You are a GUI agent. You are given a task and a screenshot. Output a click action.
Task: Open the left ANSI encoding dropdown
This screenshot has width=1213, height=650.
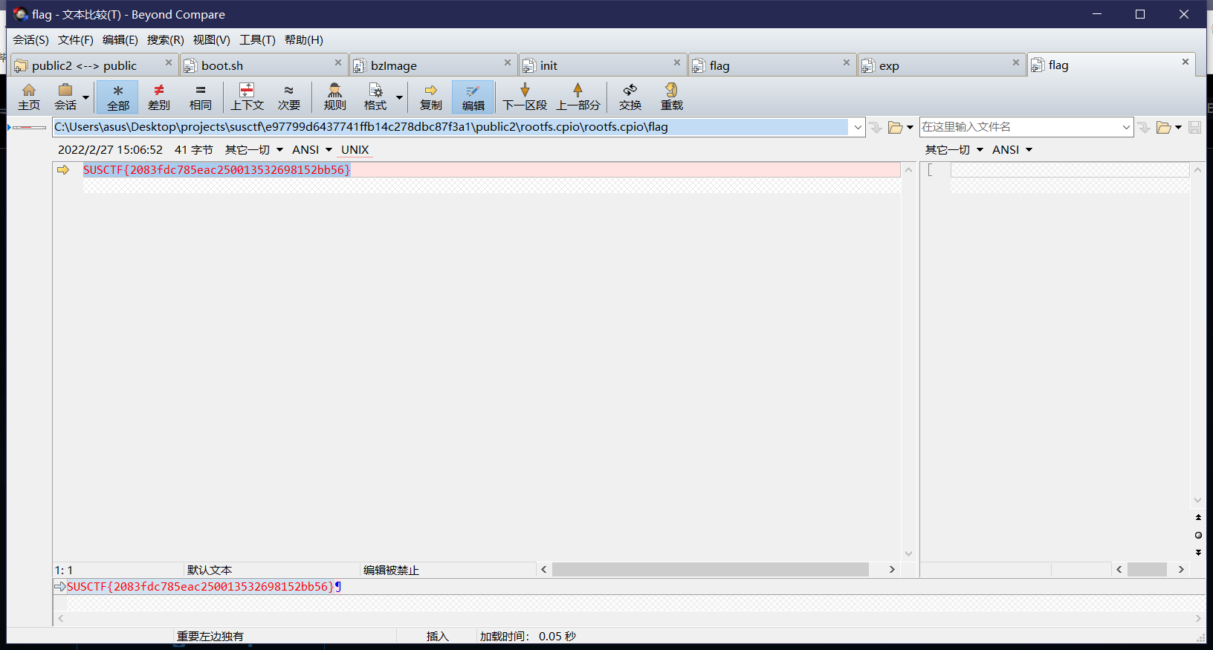312,150
